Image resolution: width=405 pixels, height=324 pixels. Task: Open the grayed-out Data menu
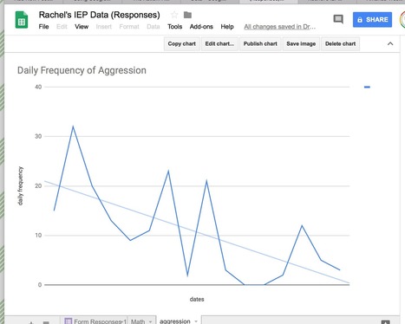point(154,27)
